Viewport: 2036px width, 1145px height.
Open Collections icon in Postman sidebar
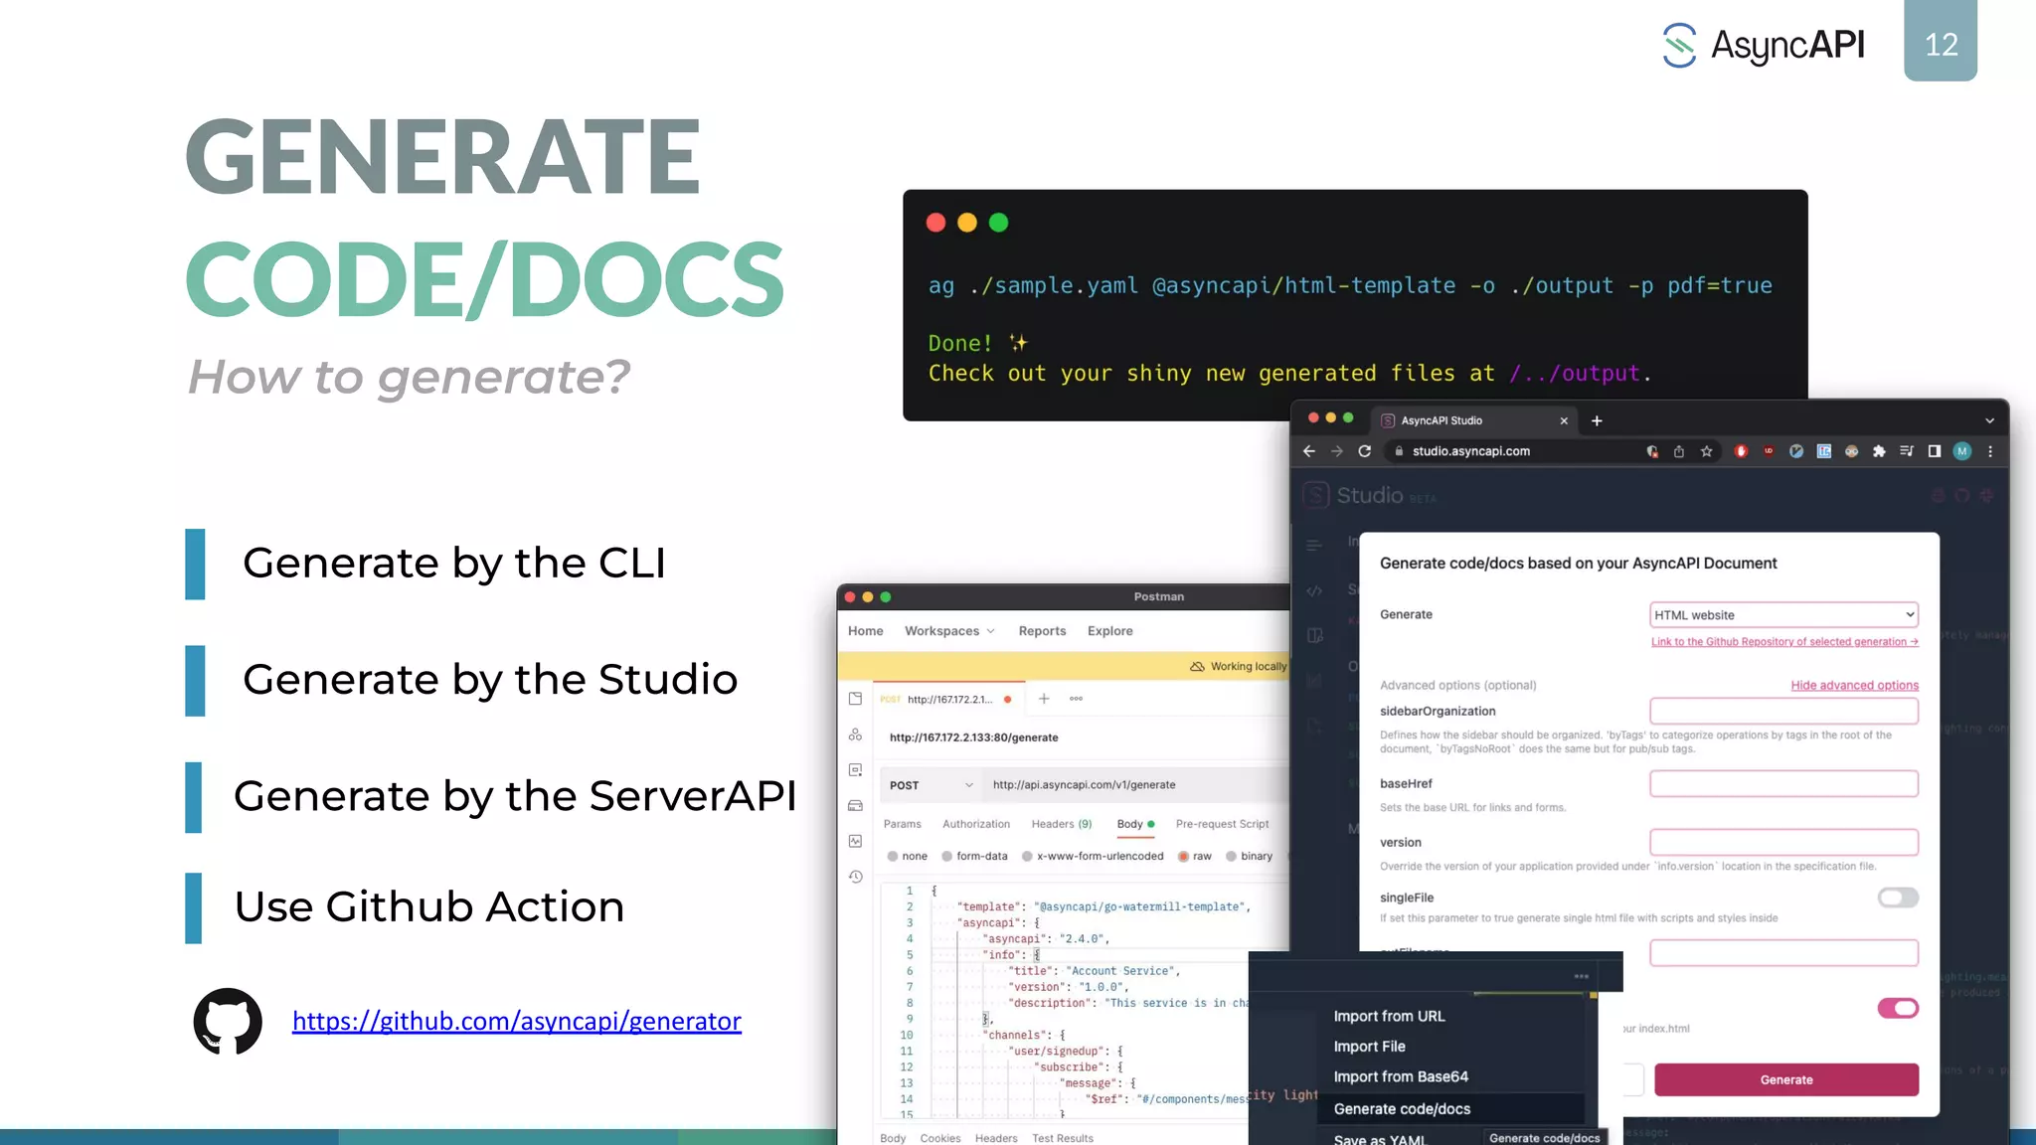tap(855, 699)
